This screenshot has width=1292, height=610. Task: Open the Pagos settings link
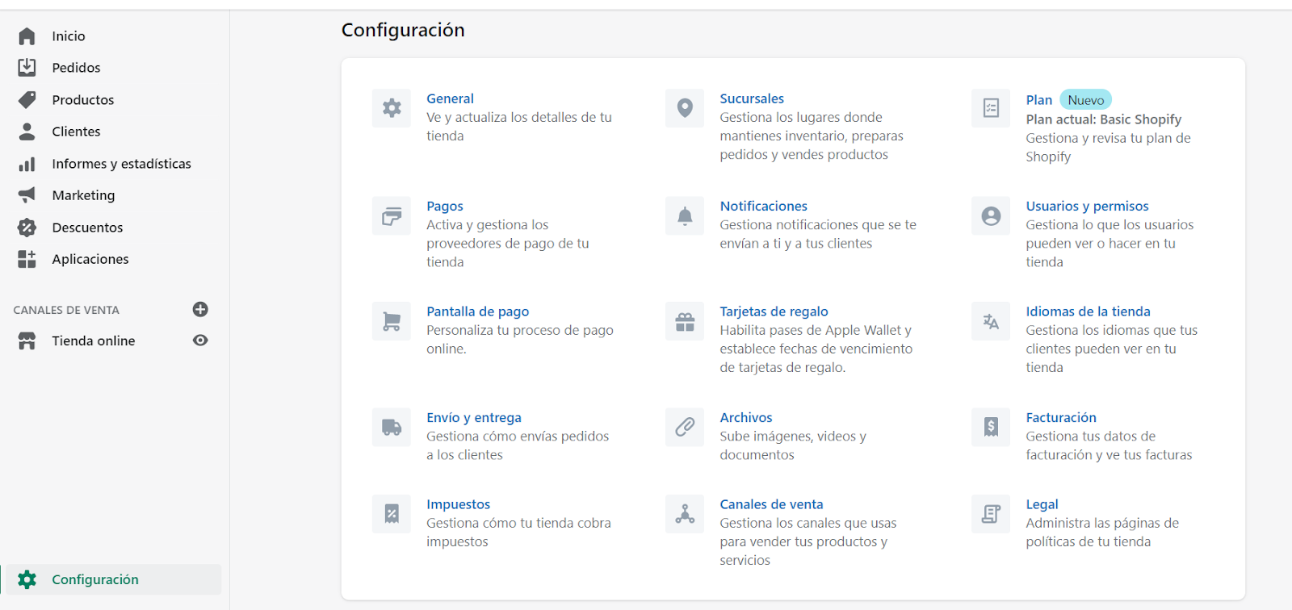[x=445, y=206]
